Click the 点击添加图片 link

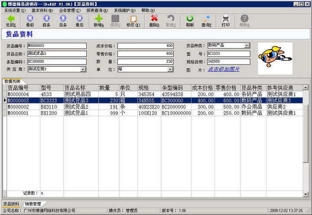point(223,69)
